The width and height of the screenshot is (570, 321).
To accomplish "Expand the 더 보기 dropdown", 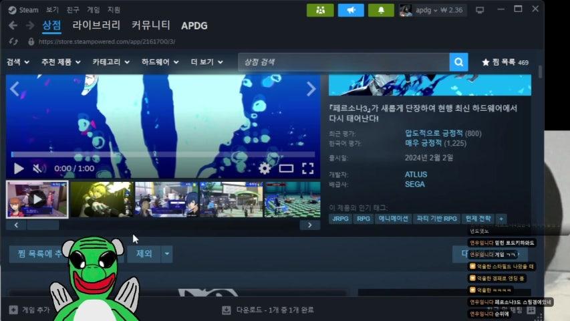I will point(207,62).
